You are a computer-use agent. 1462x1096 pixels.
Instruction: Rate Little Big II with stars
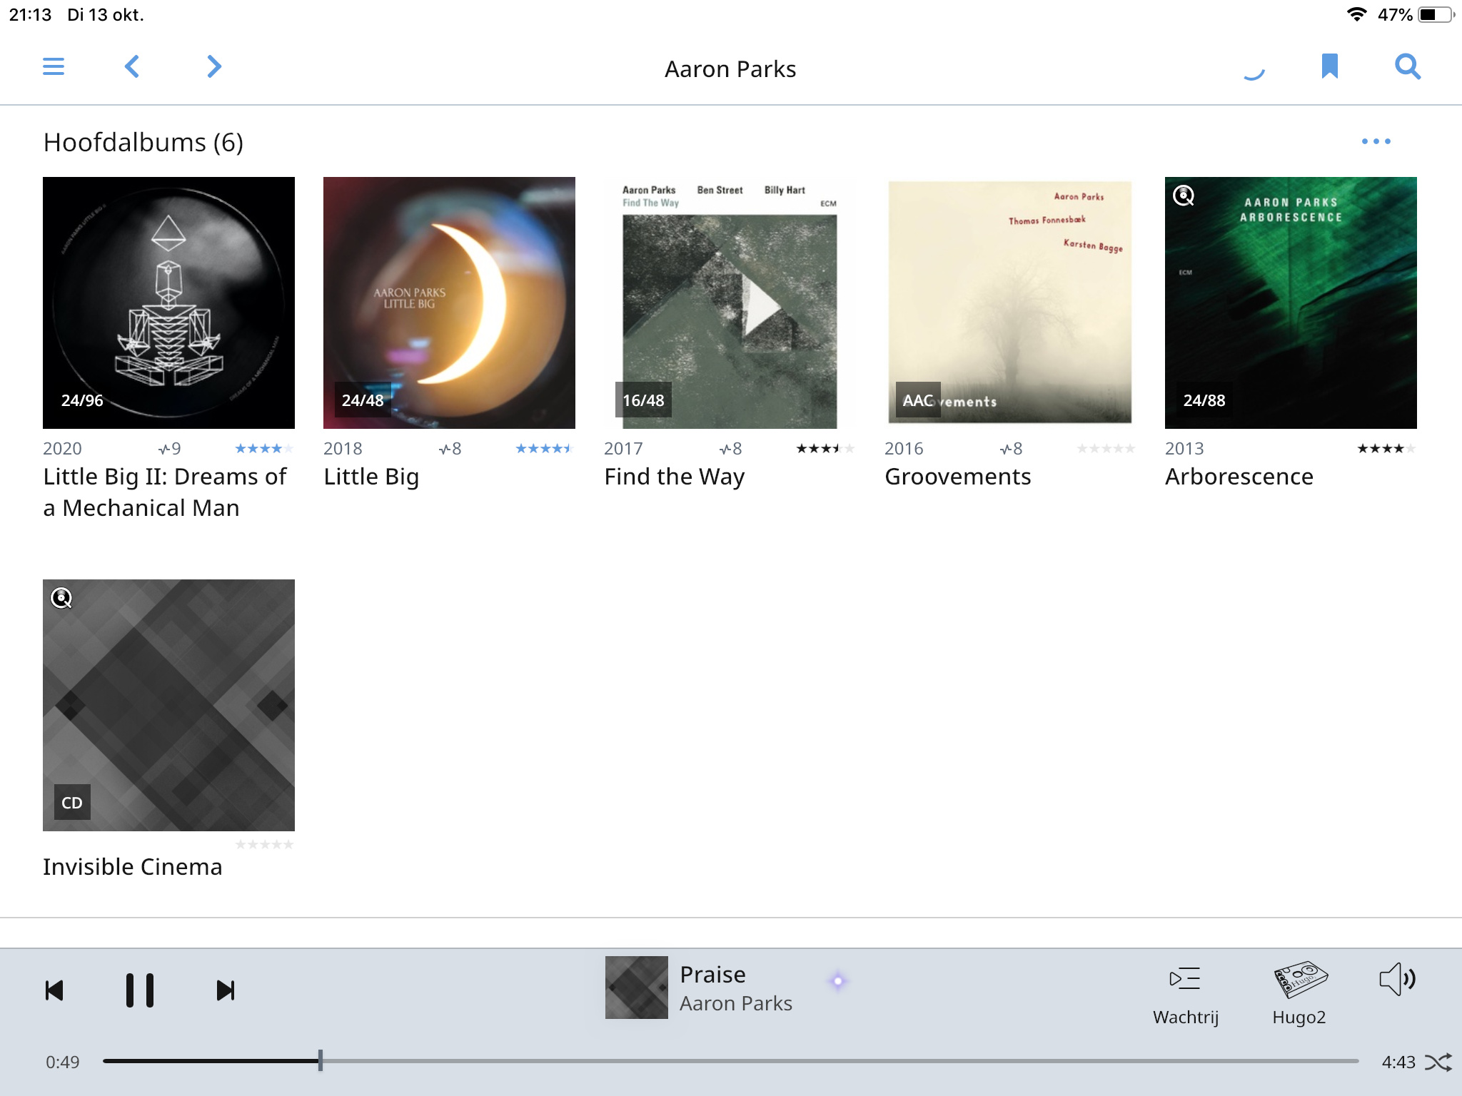coord(264,448)
